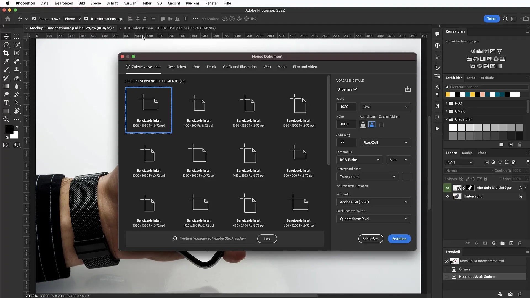The image size is (530, 298).
Task: Click the Adobe Stock search field
Action: click(217, 238)
